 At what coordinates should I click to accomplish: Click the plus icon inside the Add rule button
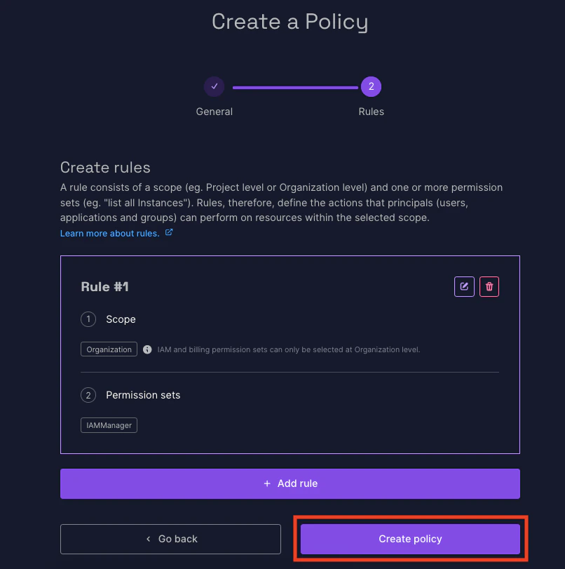pos(266,483)
